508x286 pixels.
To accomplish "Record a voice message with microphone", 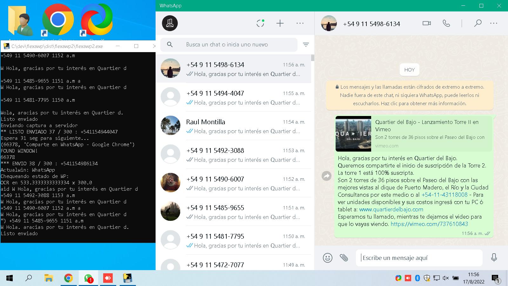I will [494, 258].
